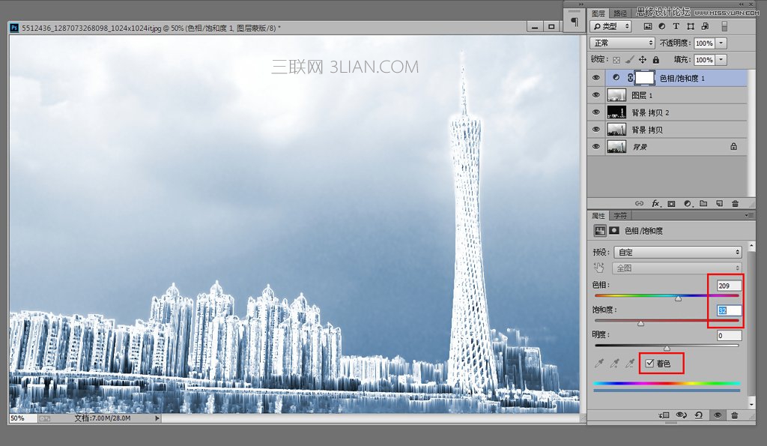Clip adjustment to layer below
Viewport: 767px width, 446px height.
[664, 415]
